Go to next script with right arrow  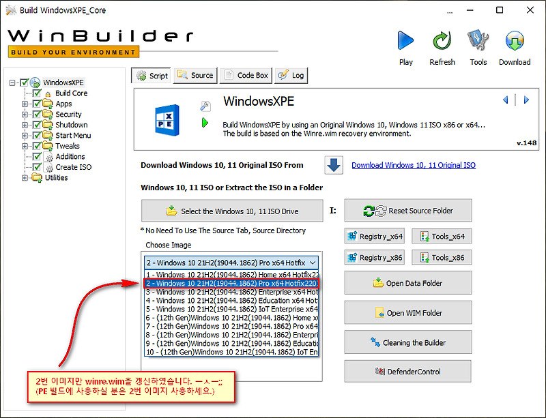526,100
